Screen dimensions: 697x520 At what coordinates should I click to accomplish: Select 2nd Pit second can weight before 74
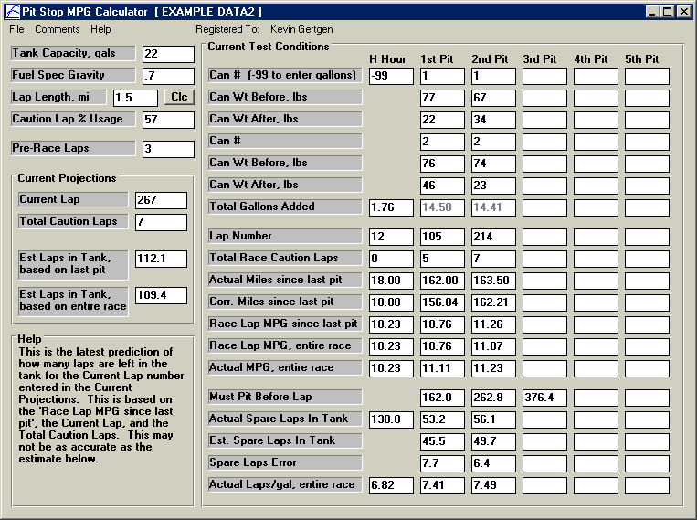493,164
